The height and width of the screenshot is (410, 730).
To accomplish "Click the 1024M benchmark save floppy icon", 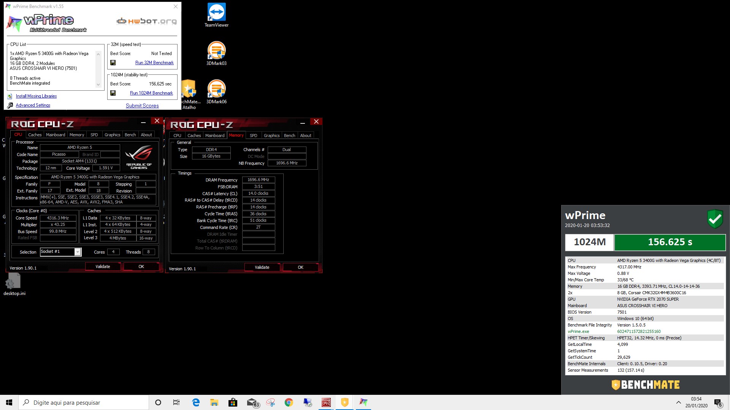I will coord(113,93).
